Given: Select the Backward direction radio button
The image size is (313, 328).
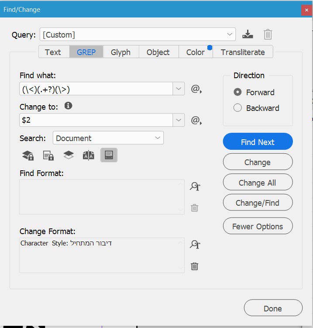Looking at the screenshot, I should pos(237,108).
